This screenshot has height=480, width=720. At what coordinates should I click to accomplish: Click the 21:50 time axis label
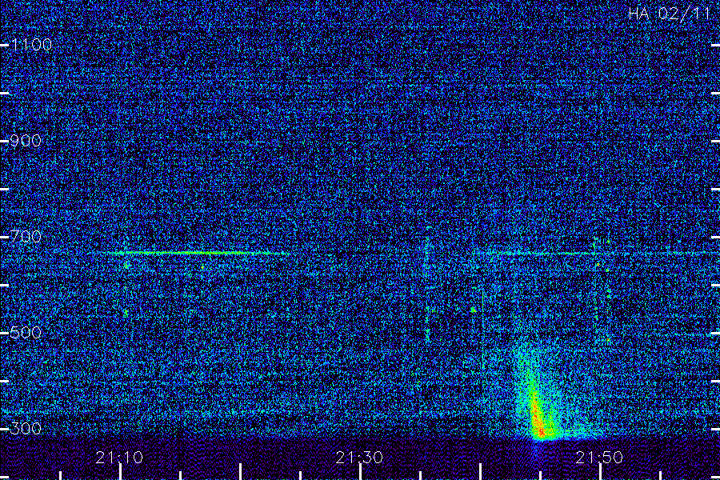pos(599,458)
